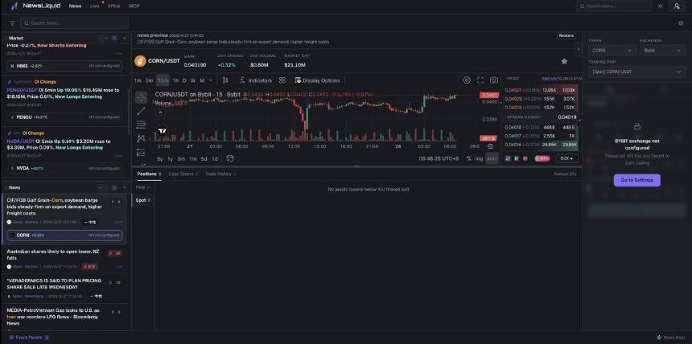Select the crosshair cursor tool
The width and height of the screenshot is (692, 344).
pos(141,97)
